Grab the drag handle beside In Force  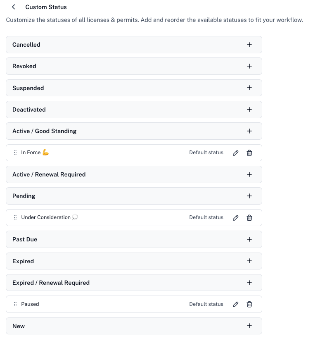tap(15, 153)
